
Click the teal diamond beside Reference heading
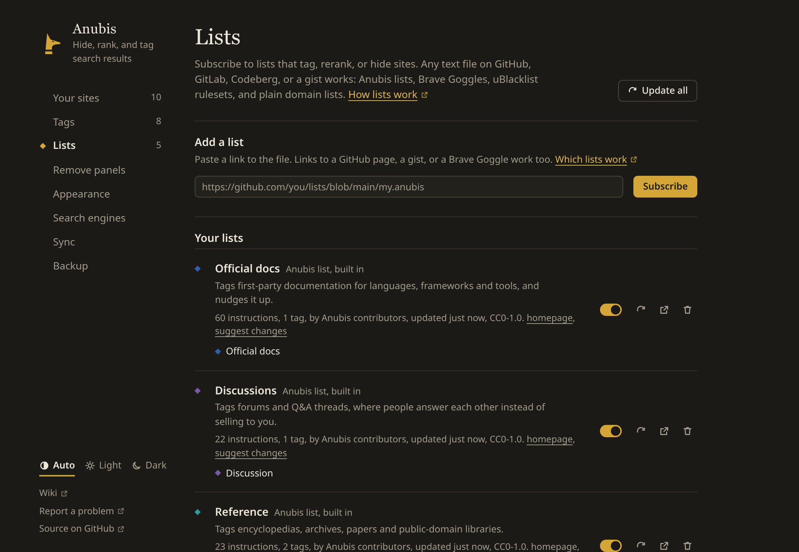[198, 512]
